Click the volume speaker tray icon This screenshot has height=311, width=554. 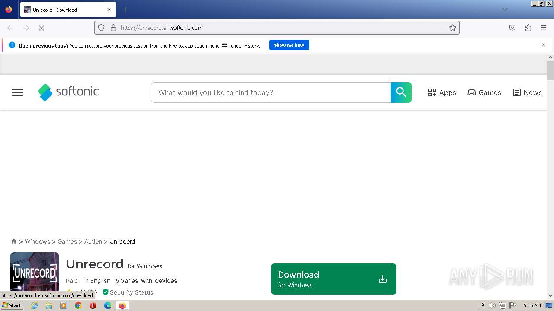(x=492, y=305)
